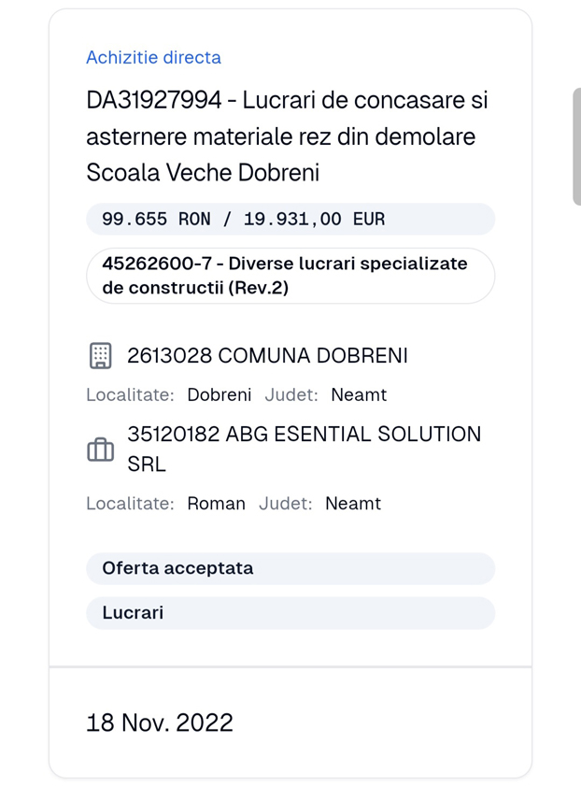Open the Achizitie directa link
This screenshot has height=786, width=581.
[153, 57]
